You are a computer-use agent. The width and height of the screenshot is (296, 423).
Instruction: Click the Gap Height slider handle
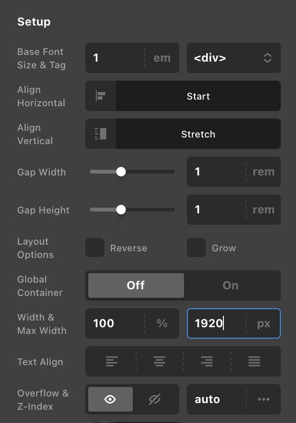[x=121, y=210]
